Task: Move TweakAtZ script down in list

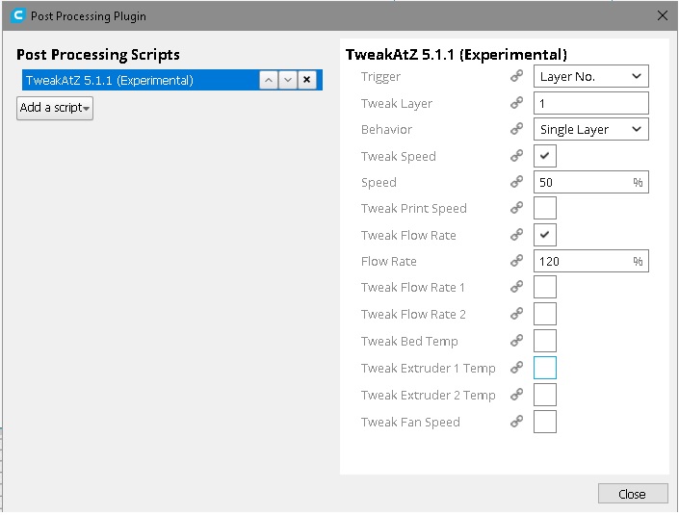Action: tap(288, 80)
